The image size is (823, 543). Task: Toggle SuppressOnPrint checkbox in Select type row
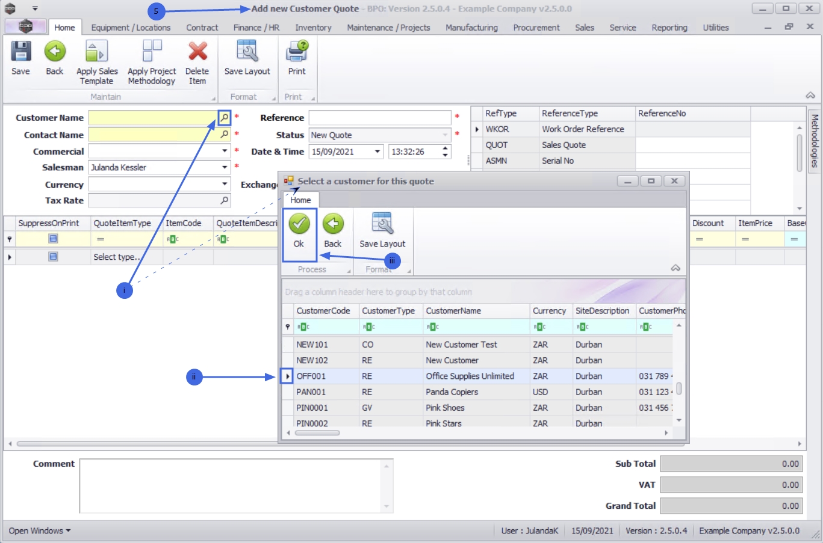53,257
